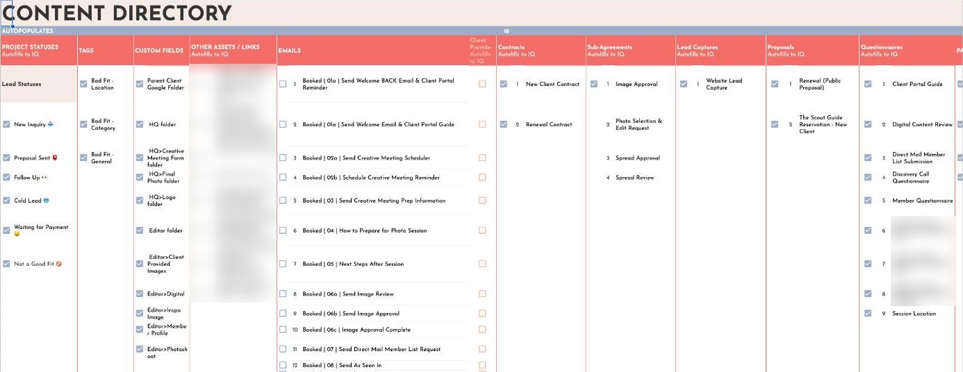Toggle the Website Lead Capture checkbox

(x=684, y=84)
